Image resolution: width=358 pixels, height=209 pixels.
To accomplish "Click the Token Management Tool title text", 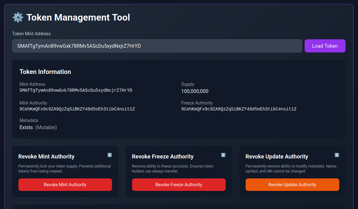I will [78, 17].
